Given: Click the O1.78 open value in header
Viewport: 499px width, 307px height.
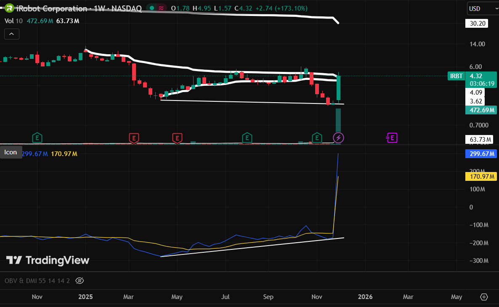Looking at the screenshot, I should tap(180, 8).
